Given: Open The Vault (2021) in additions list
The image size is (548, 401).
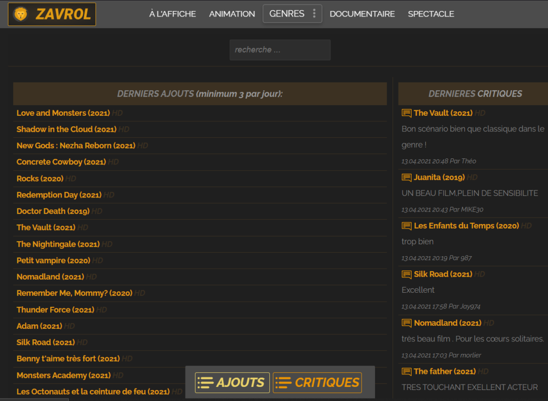Looking at the screenshot, I should 46,228.
